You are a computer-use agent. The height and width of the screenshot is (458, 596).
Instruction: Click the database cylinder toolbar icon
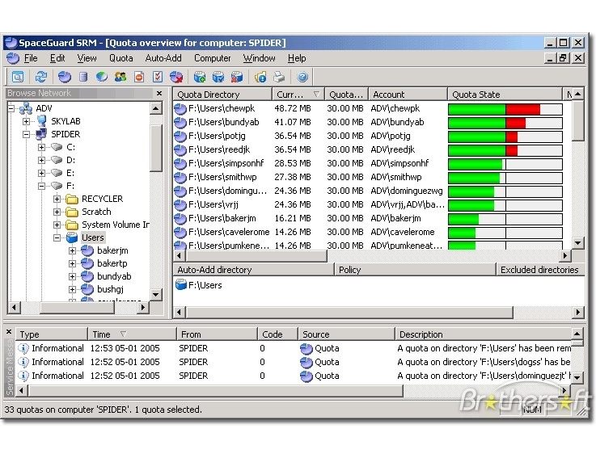point(83,77)
